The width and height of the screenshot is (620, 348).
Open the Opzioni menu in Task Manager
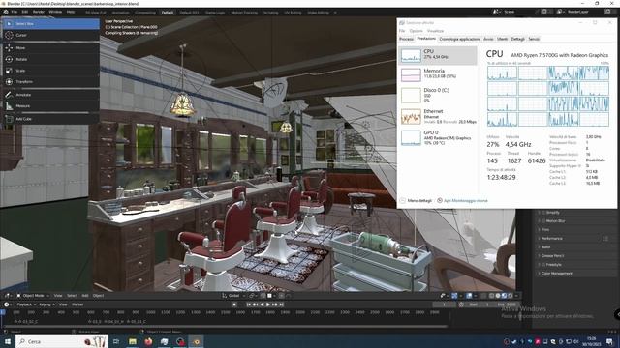coord(416,31)
